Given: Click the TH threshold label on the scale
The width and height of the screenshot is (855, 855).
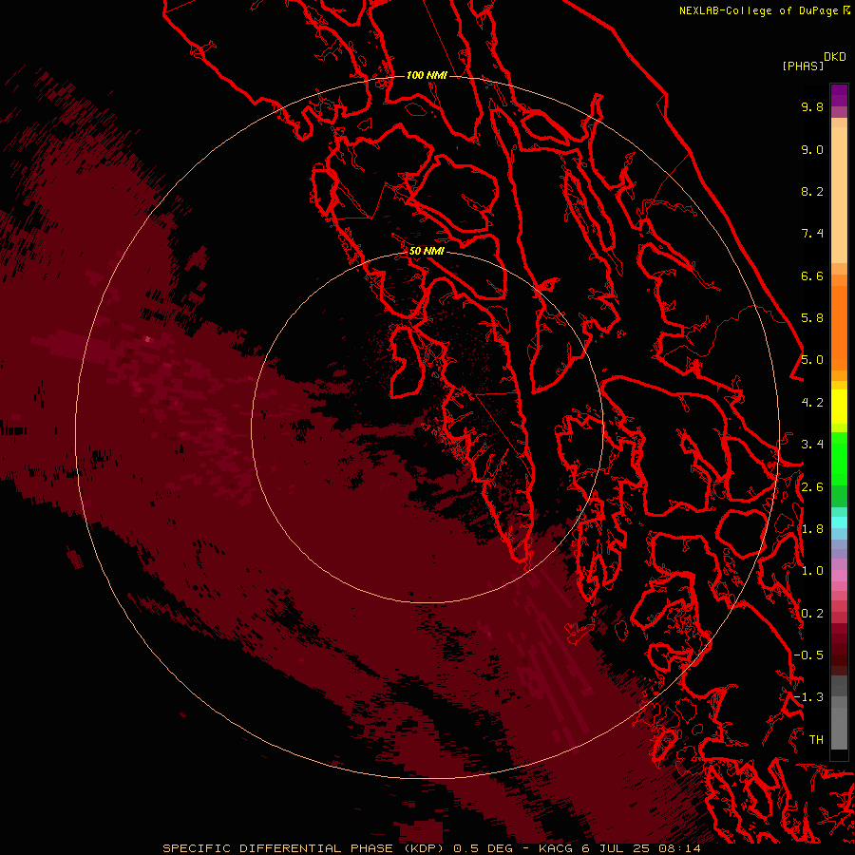Looking at the screenshot, I should tap(816, 740).
